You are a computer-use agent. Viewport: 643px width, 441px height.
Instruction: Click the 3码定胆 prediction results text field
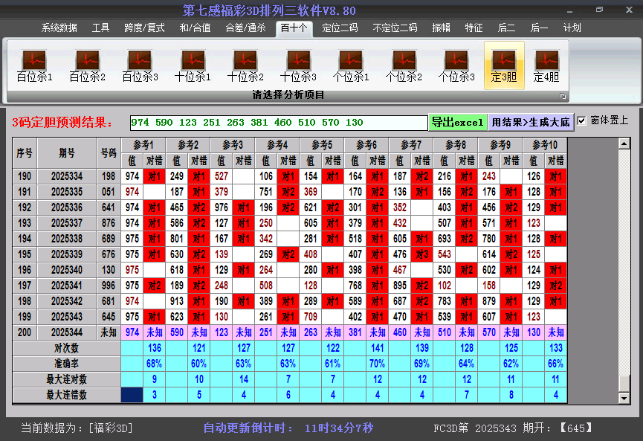[x=278, y=123]
